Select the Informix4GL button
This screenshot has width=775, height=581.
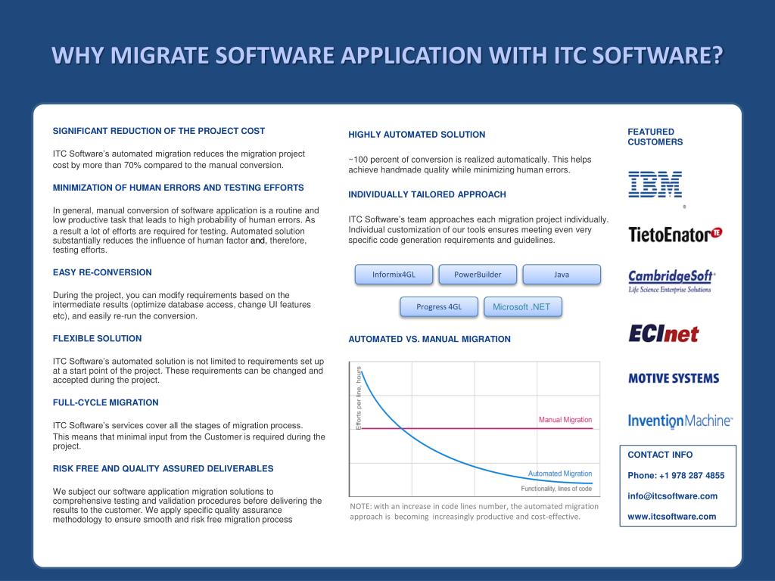tap(394, 274)
